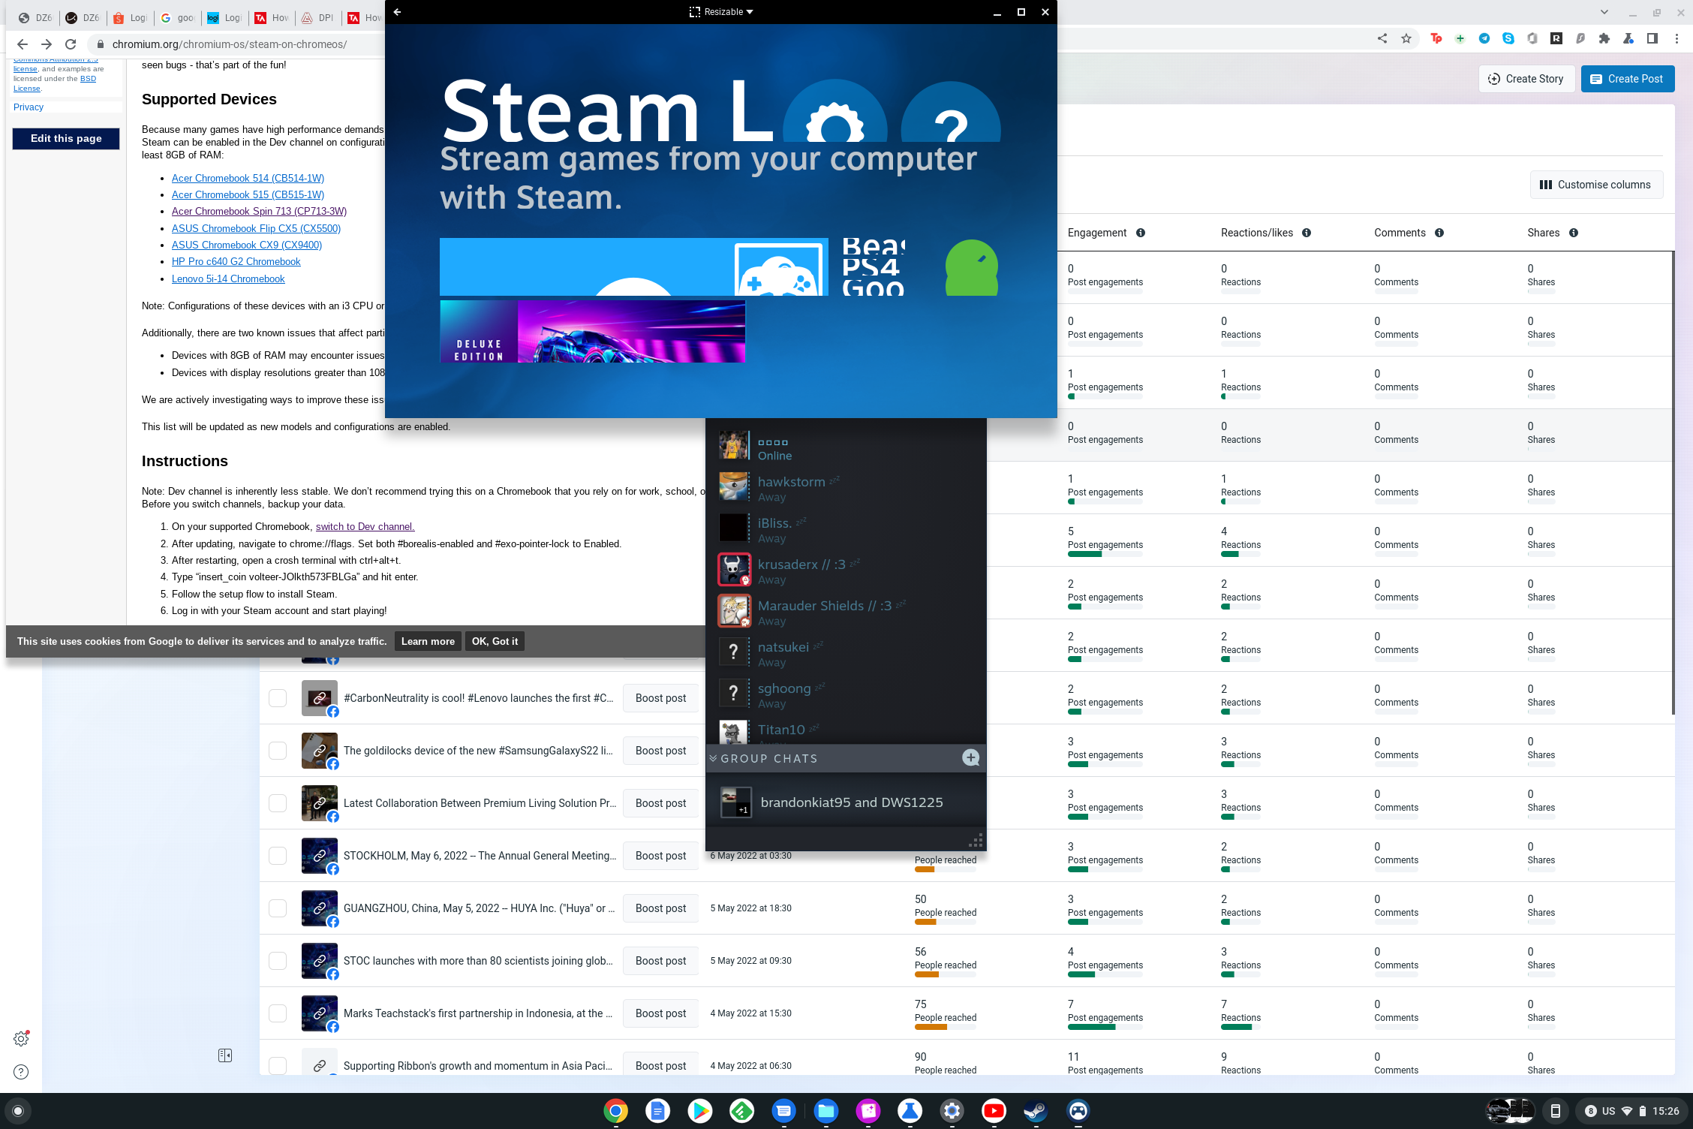Click the Steam Link settings gear icon
The image size is (1693, 1129).
(x=834, y=120)
